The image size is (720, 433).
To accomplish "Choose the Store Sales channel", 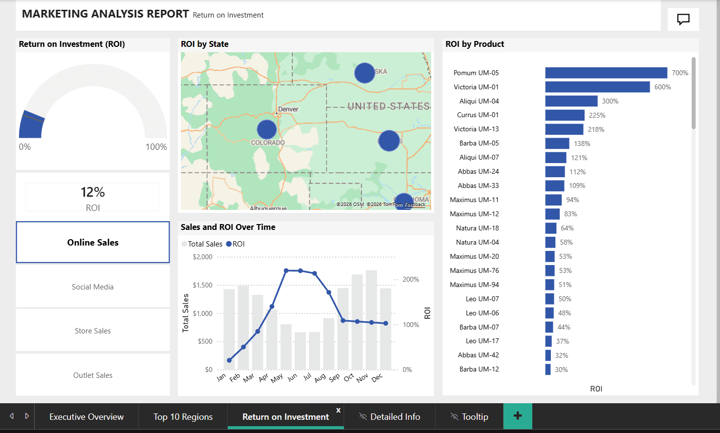I will point(93,331).
